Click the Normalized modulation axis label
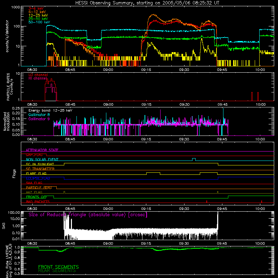The width and height of the screenshot is (278, 278). click(x=7, y=121)
